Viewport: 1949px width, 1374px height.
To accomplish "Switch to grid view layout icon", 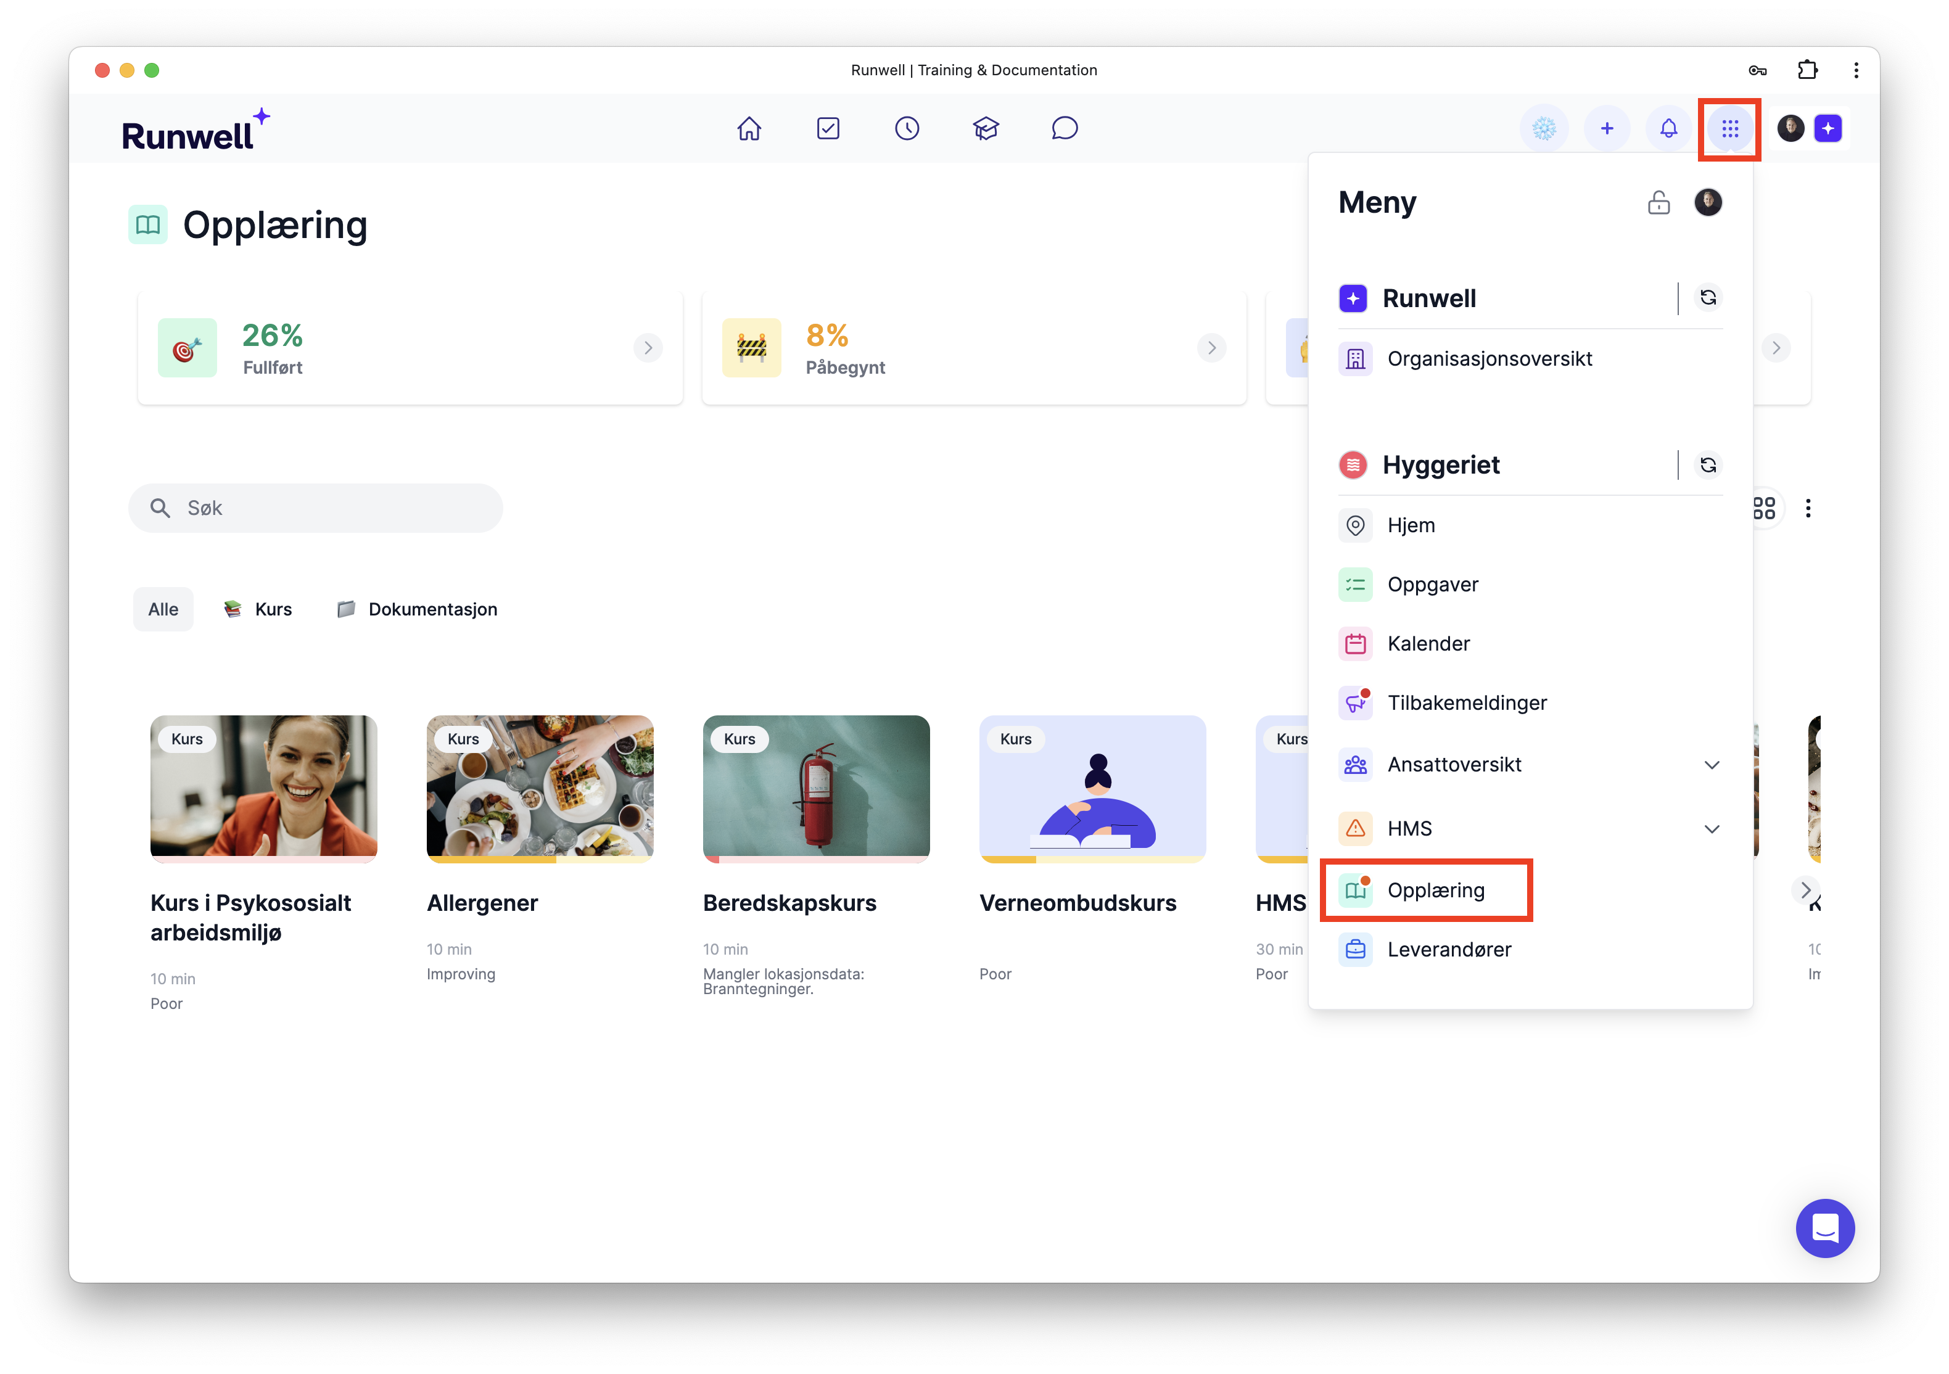I will [1764, 508].
